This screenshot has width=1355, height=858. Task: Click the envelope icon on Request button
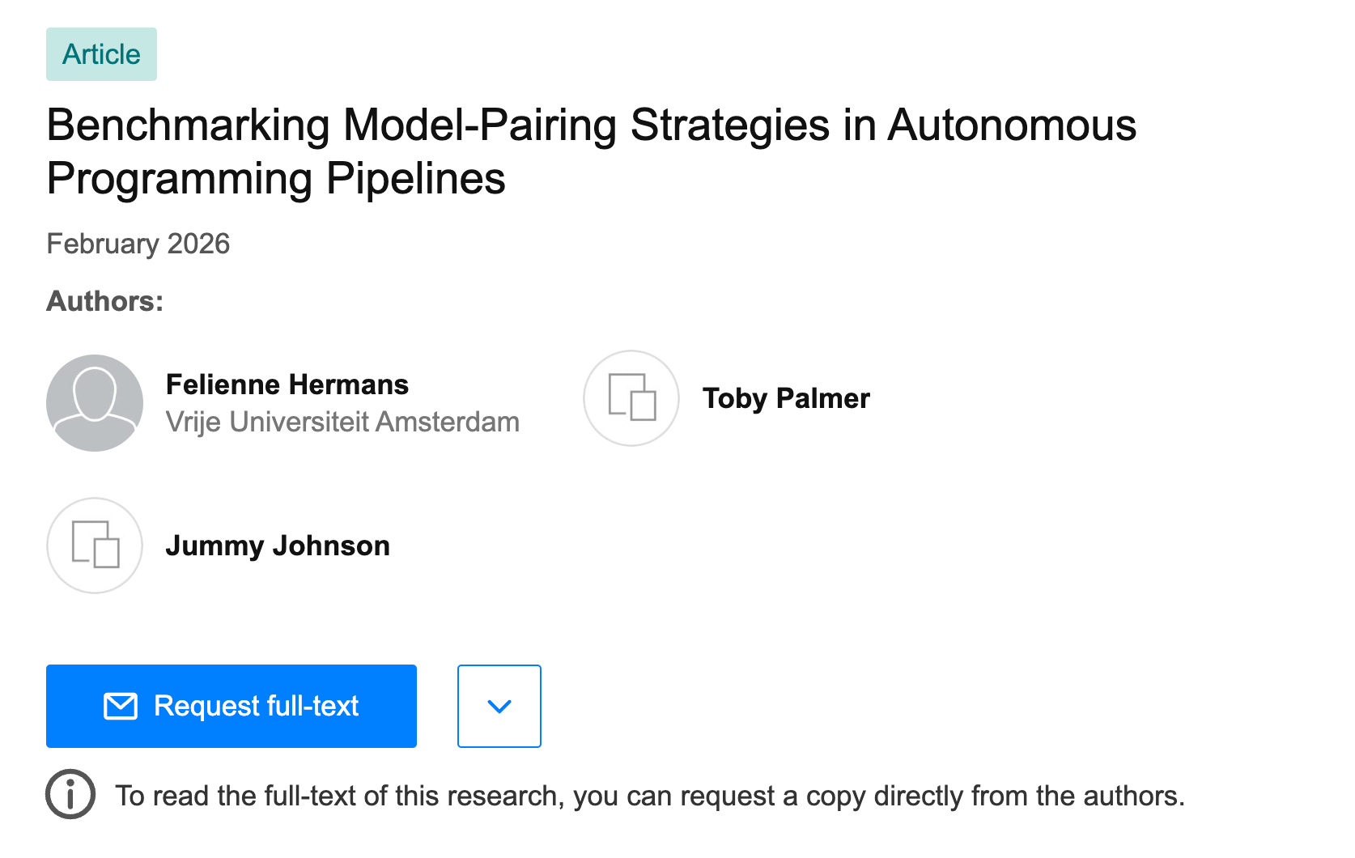coord(121,706)
